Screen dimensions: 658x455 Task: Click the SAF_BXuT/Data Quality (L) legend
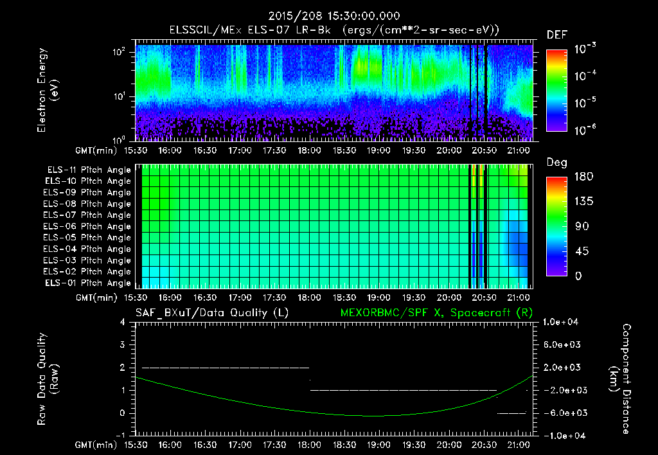pyautogui.click(x=212, y=313)
